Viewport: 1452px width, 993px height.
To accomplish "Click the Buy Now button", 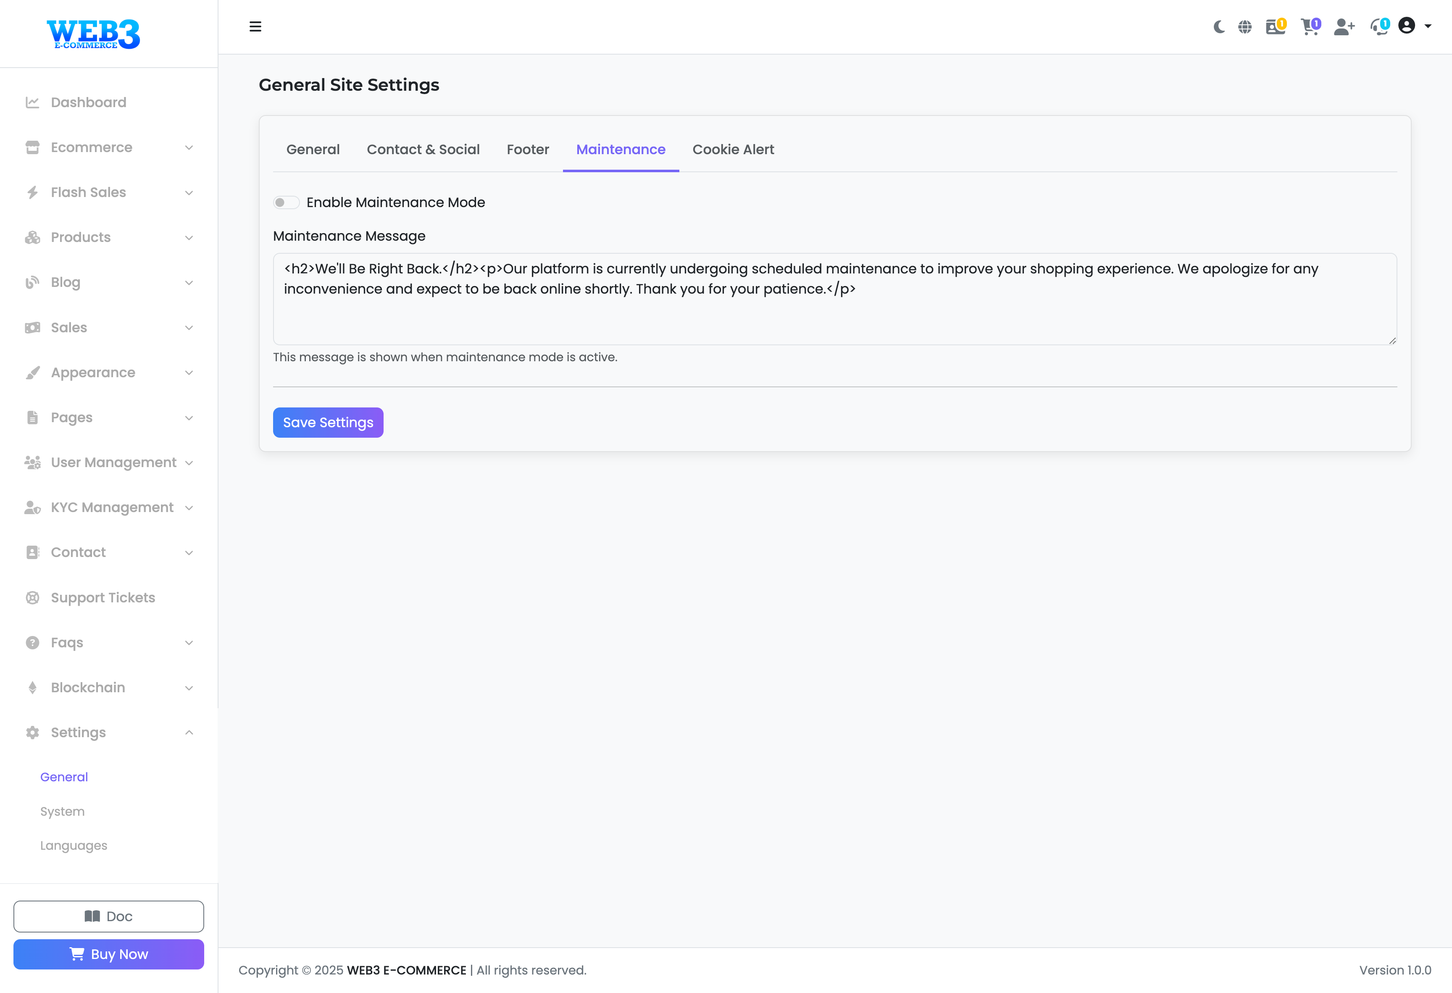I will pyautogui.click(x=109, y=954).
